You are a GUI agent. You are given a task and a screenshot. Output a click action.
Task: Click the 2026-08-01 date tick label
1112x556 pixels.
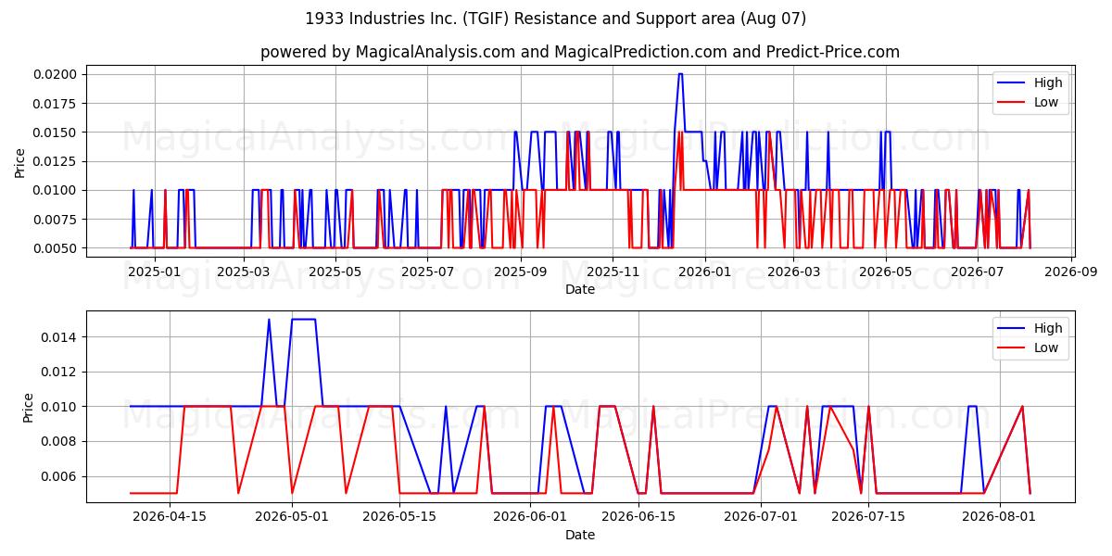999,517
